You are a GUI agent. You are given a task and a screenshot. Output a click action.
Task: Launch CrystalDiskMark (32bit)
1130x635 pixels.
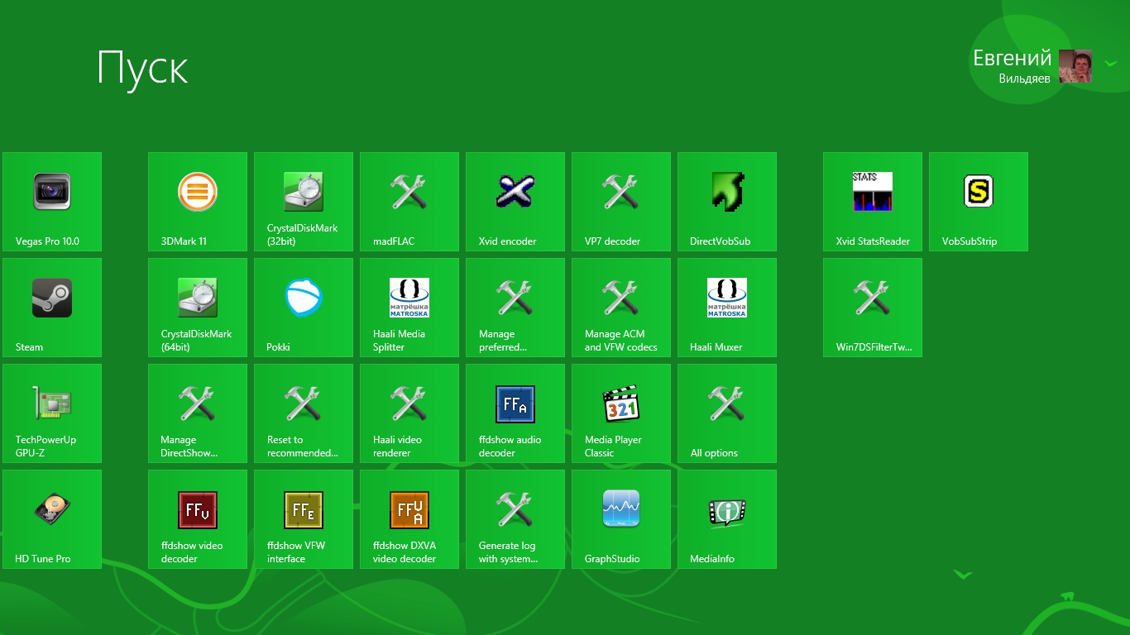[x=304, y=202]
